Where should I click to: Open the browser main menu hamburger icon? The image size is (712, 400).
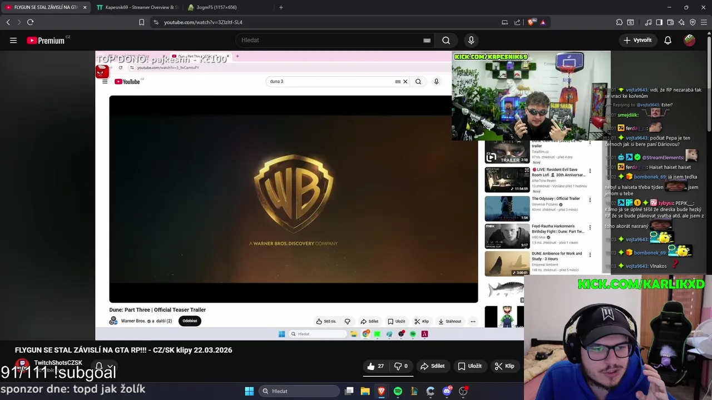[x=704, y=22]
